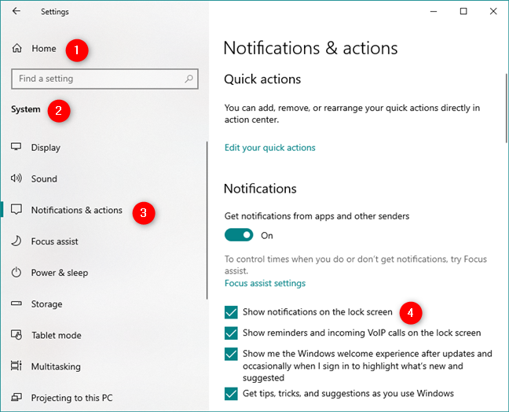This screenshot has width=509, height=412.
Task: Uncheck Show notifications on the lock screen
Action: pyautogui.click(x=231, y=312)
